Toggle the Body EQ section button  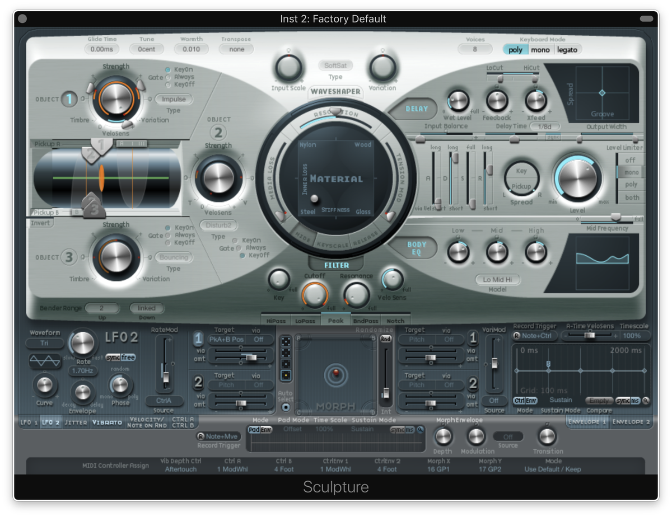417,248
